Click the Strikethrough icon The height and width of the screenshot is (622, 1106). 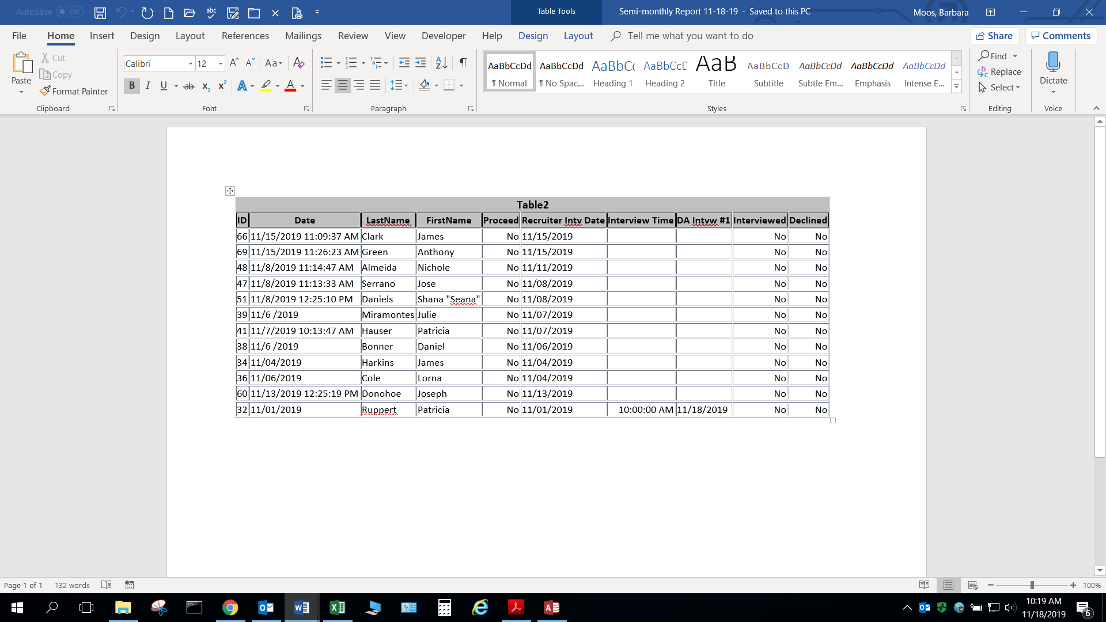click(x=188, y=86)
